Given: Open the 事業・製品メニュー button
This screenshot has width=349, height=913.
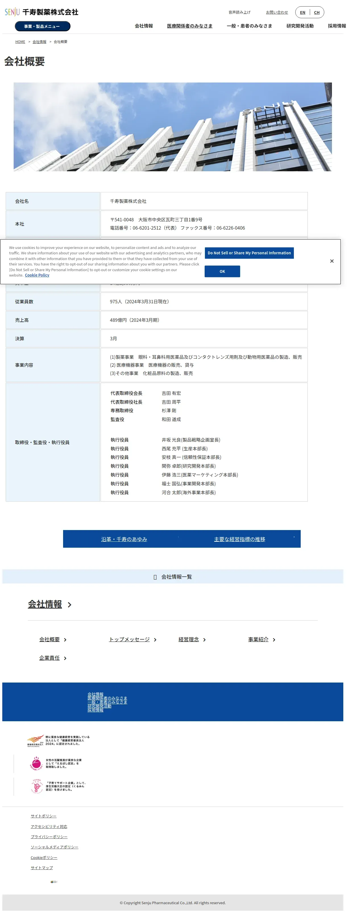Looking at the screenshot, I should [x=42, y=26].
